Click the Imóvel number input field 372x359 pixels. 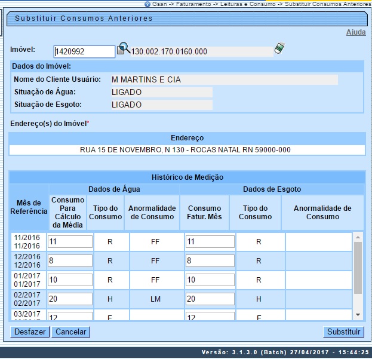84,52
